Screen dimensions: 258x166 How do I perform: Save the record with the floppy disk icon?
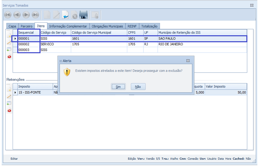pos(83,15)
